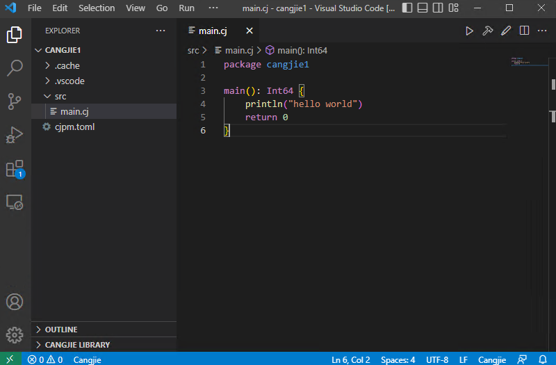Open the Search view in activity bar
Image resolution: width=556 pixels, height=365 pixels.
[15, 67]
